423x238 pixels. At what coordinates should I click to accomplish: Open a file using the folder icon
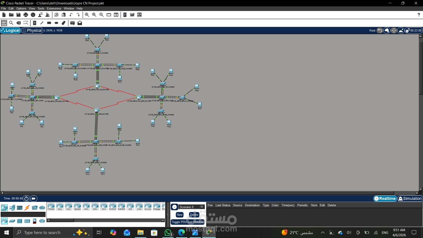click(11, 15)
